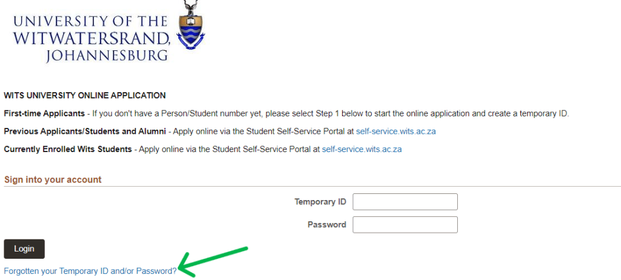Click the green arrow annotation
Screen dimensions: 621x280
pyautogui.click(x=213, y=262)
